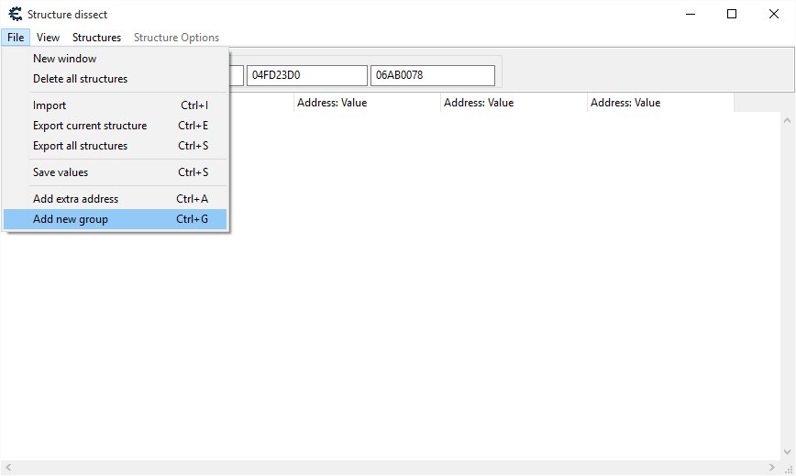Click the Structure Options menu

pos(176,38)
